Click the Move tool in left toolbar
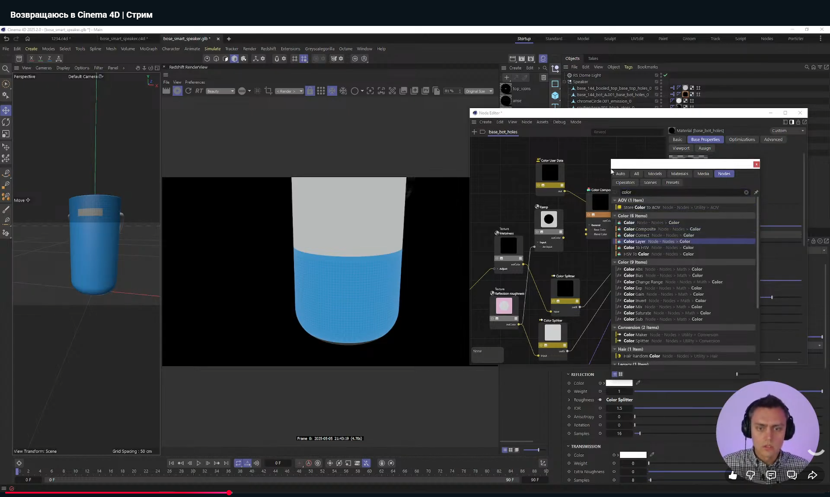The height and width of the screenshot is (497, 830). (6, 111)
